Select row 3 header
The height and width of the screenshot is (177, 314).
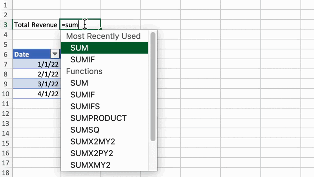5,25
